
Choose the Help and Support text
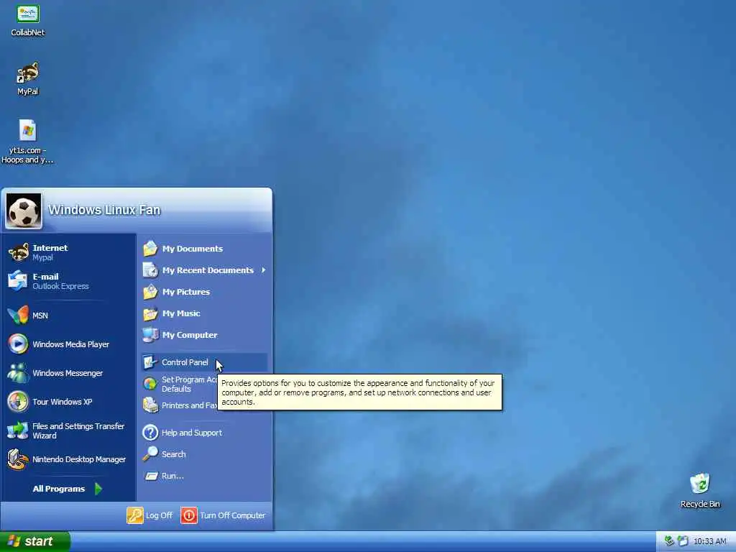(x=192, y=432)
